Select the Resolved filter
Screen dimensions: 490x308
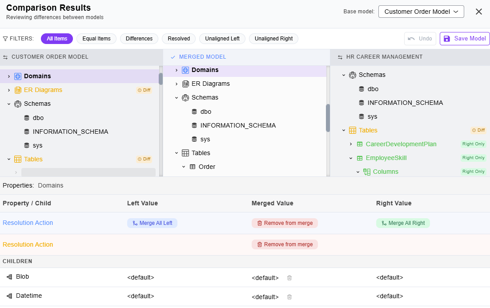coord(179,39)
